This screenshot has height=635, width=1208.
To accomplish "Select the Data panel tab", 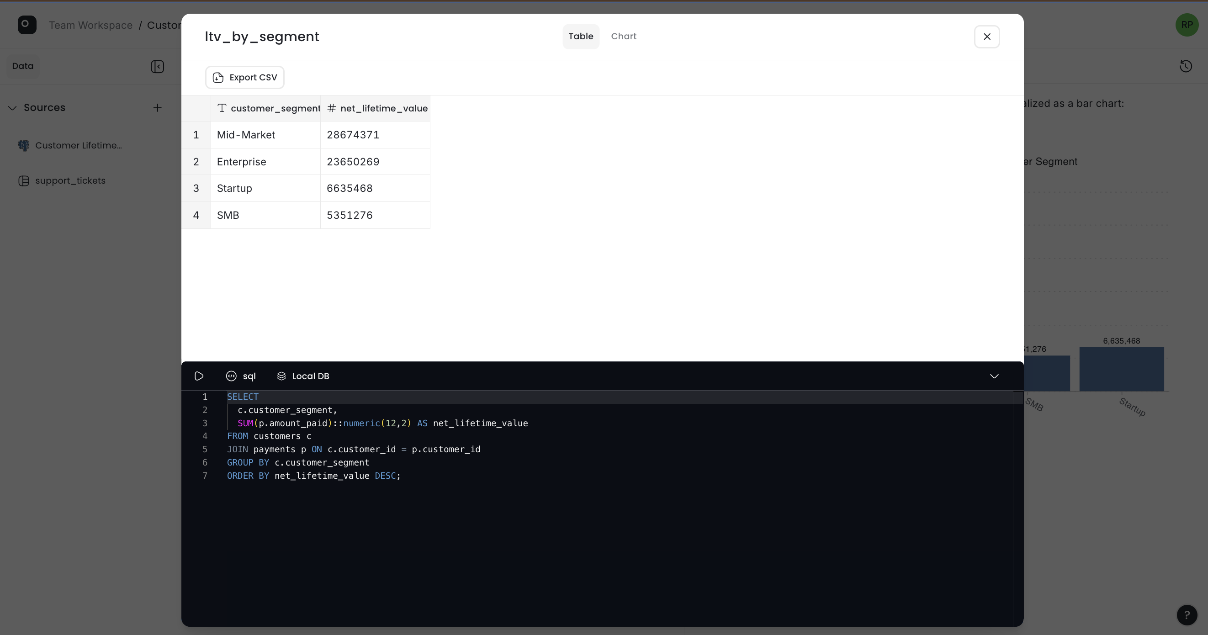I will [x=23, y=66].
